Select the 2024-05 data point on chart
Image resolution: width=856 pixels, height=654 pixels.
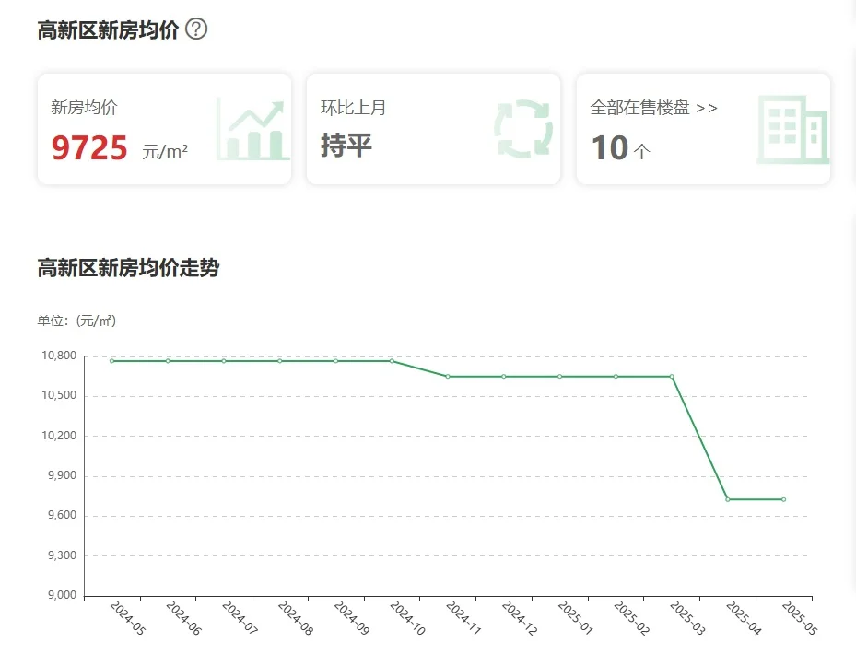tap(111, 361)
